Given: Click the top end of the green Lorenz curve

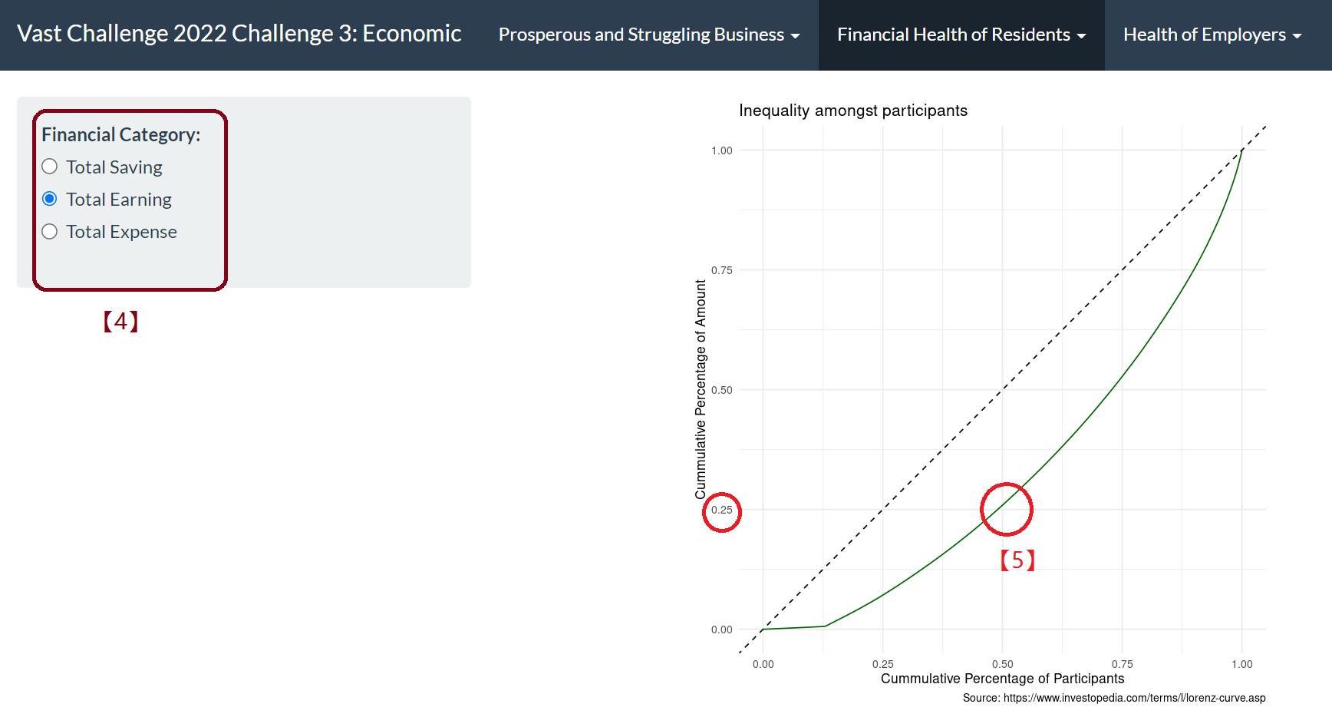Looking at the screenshot, I should 1241,151.
